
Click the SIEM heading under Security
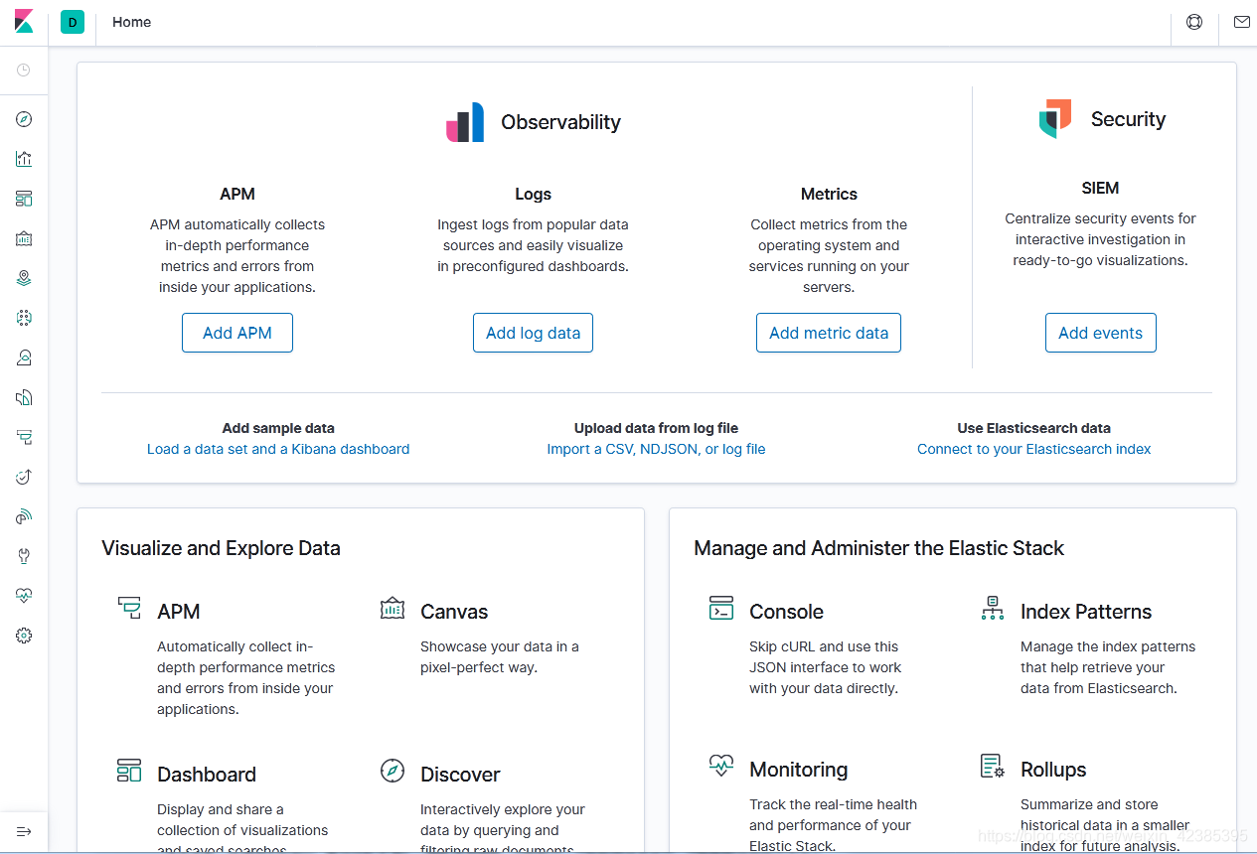click(x=1100, y=188)
